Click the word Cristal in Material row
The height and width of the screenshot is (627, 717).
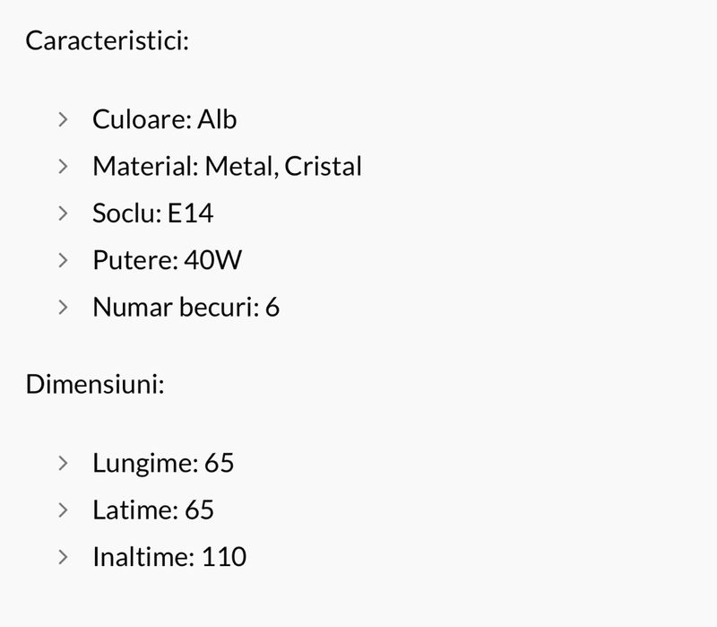pos(324,166)
